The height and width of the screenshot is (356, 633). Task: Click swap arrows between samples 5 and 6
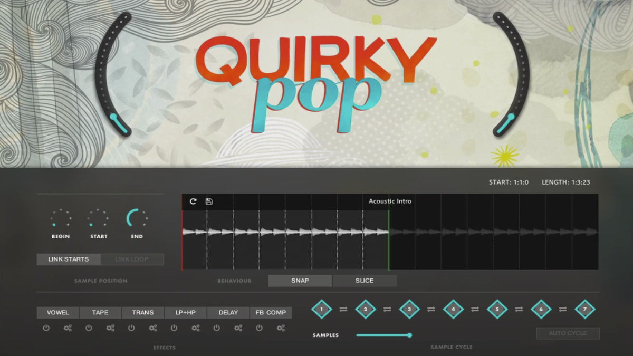519,310
